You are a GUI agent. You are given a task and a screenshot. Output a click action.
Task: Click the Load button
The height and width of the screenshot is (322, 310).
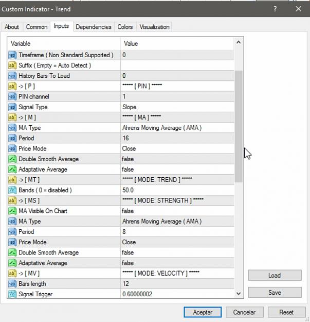pos(275,275)
